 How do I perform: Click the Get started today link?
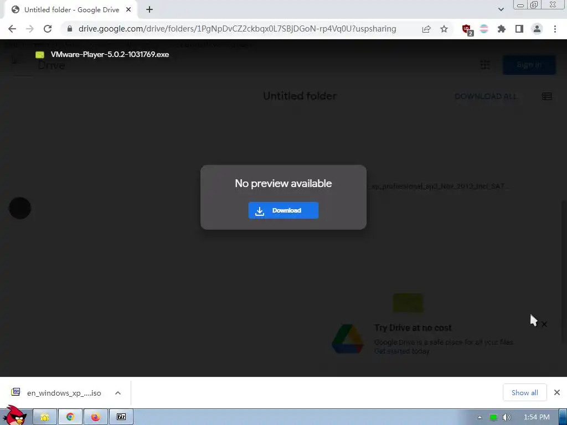402,351
